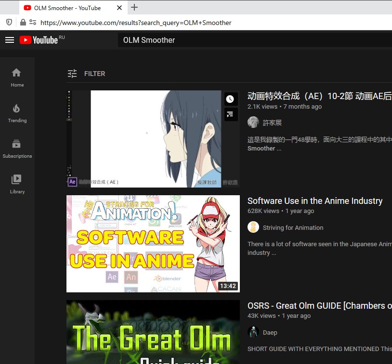Click the 628K views • 1 year ago text
The image size is (392, 364).
point(281,211)
